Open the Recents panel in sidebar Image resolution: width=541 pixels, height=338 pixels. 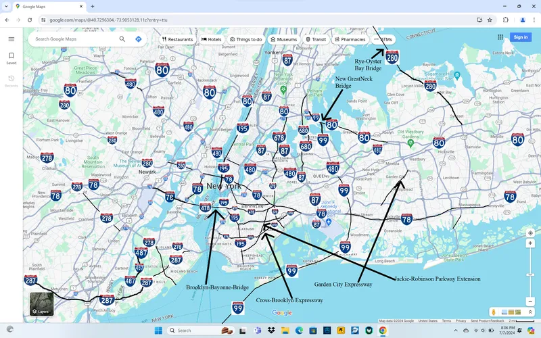click(x=11, y=81)
